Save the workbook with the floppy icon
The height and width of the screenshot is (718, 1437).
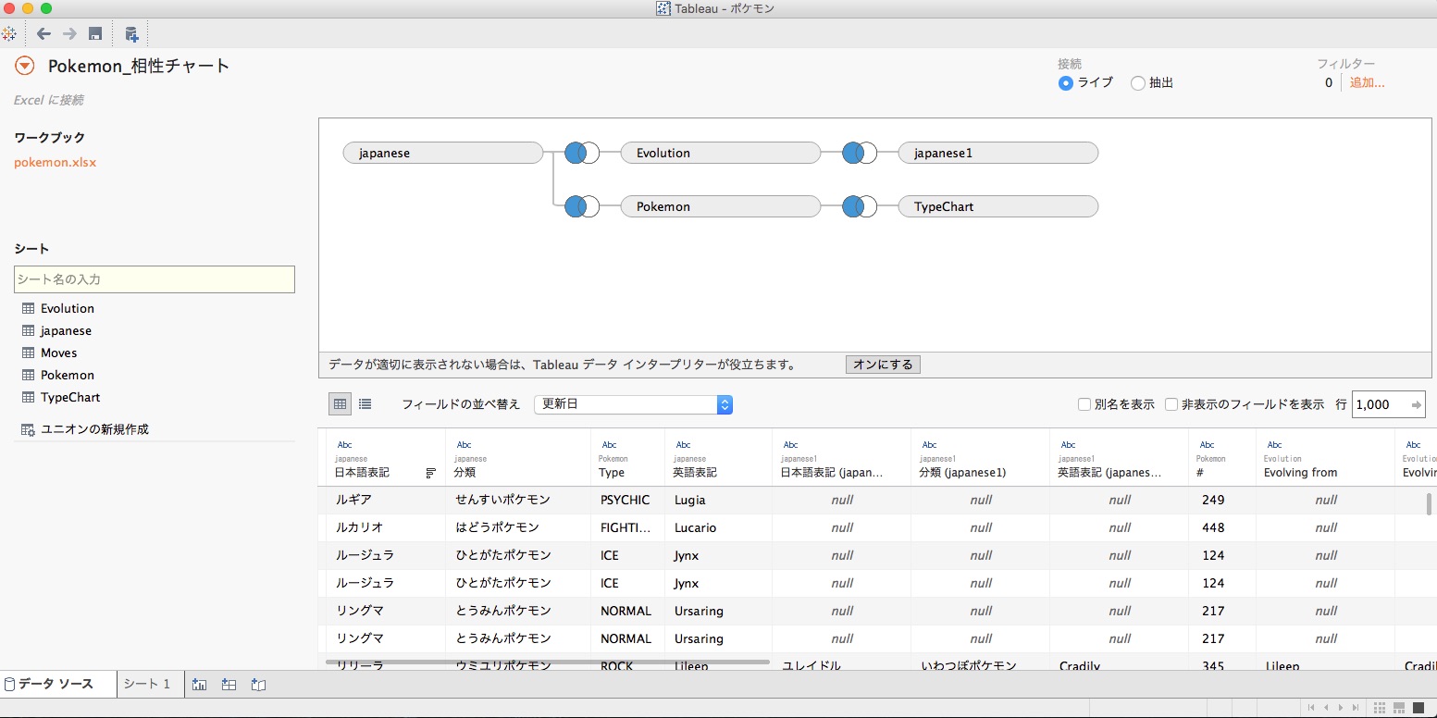tap(95, 34)
